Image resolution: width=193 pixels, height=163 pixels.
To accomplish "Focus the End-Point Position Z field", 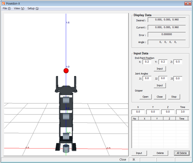I will [178, 62].
